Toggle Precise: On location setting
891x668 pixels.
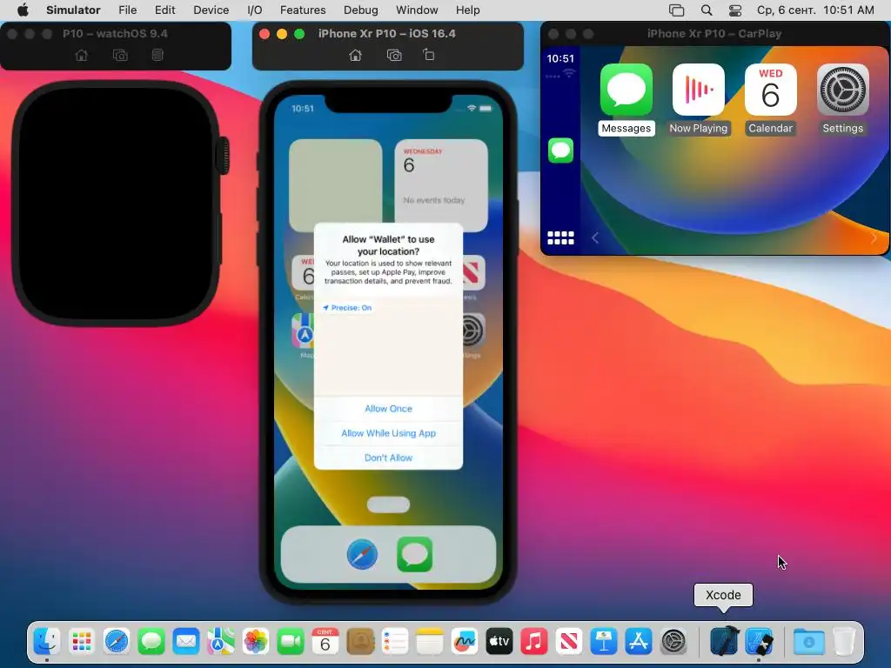tap(347, 307)
